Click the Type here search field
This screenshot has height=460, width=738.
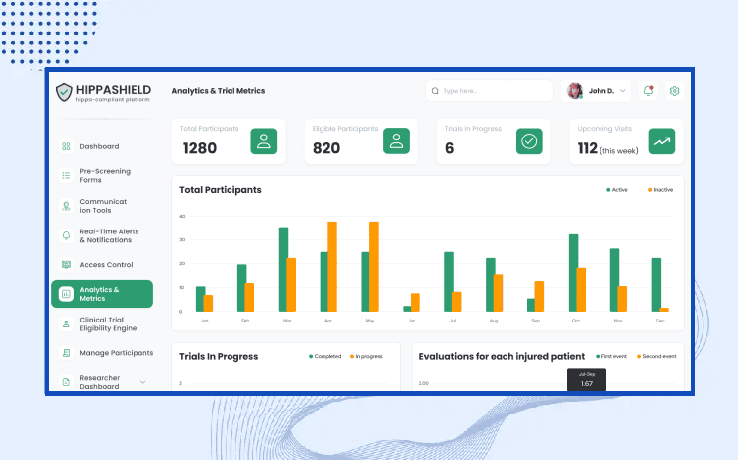[x=495, y=91]
